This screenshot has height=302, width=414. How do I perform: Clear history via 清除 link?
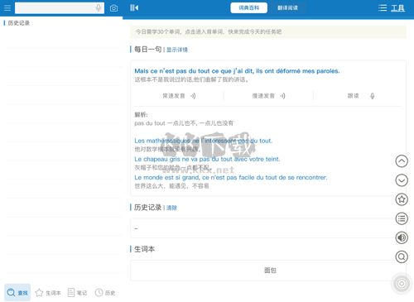[171, 208]
